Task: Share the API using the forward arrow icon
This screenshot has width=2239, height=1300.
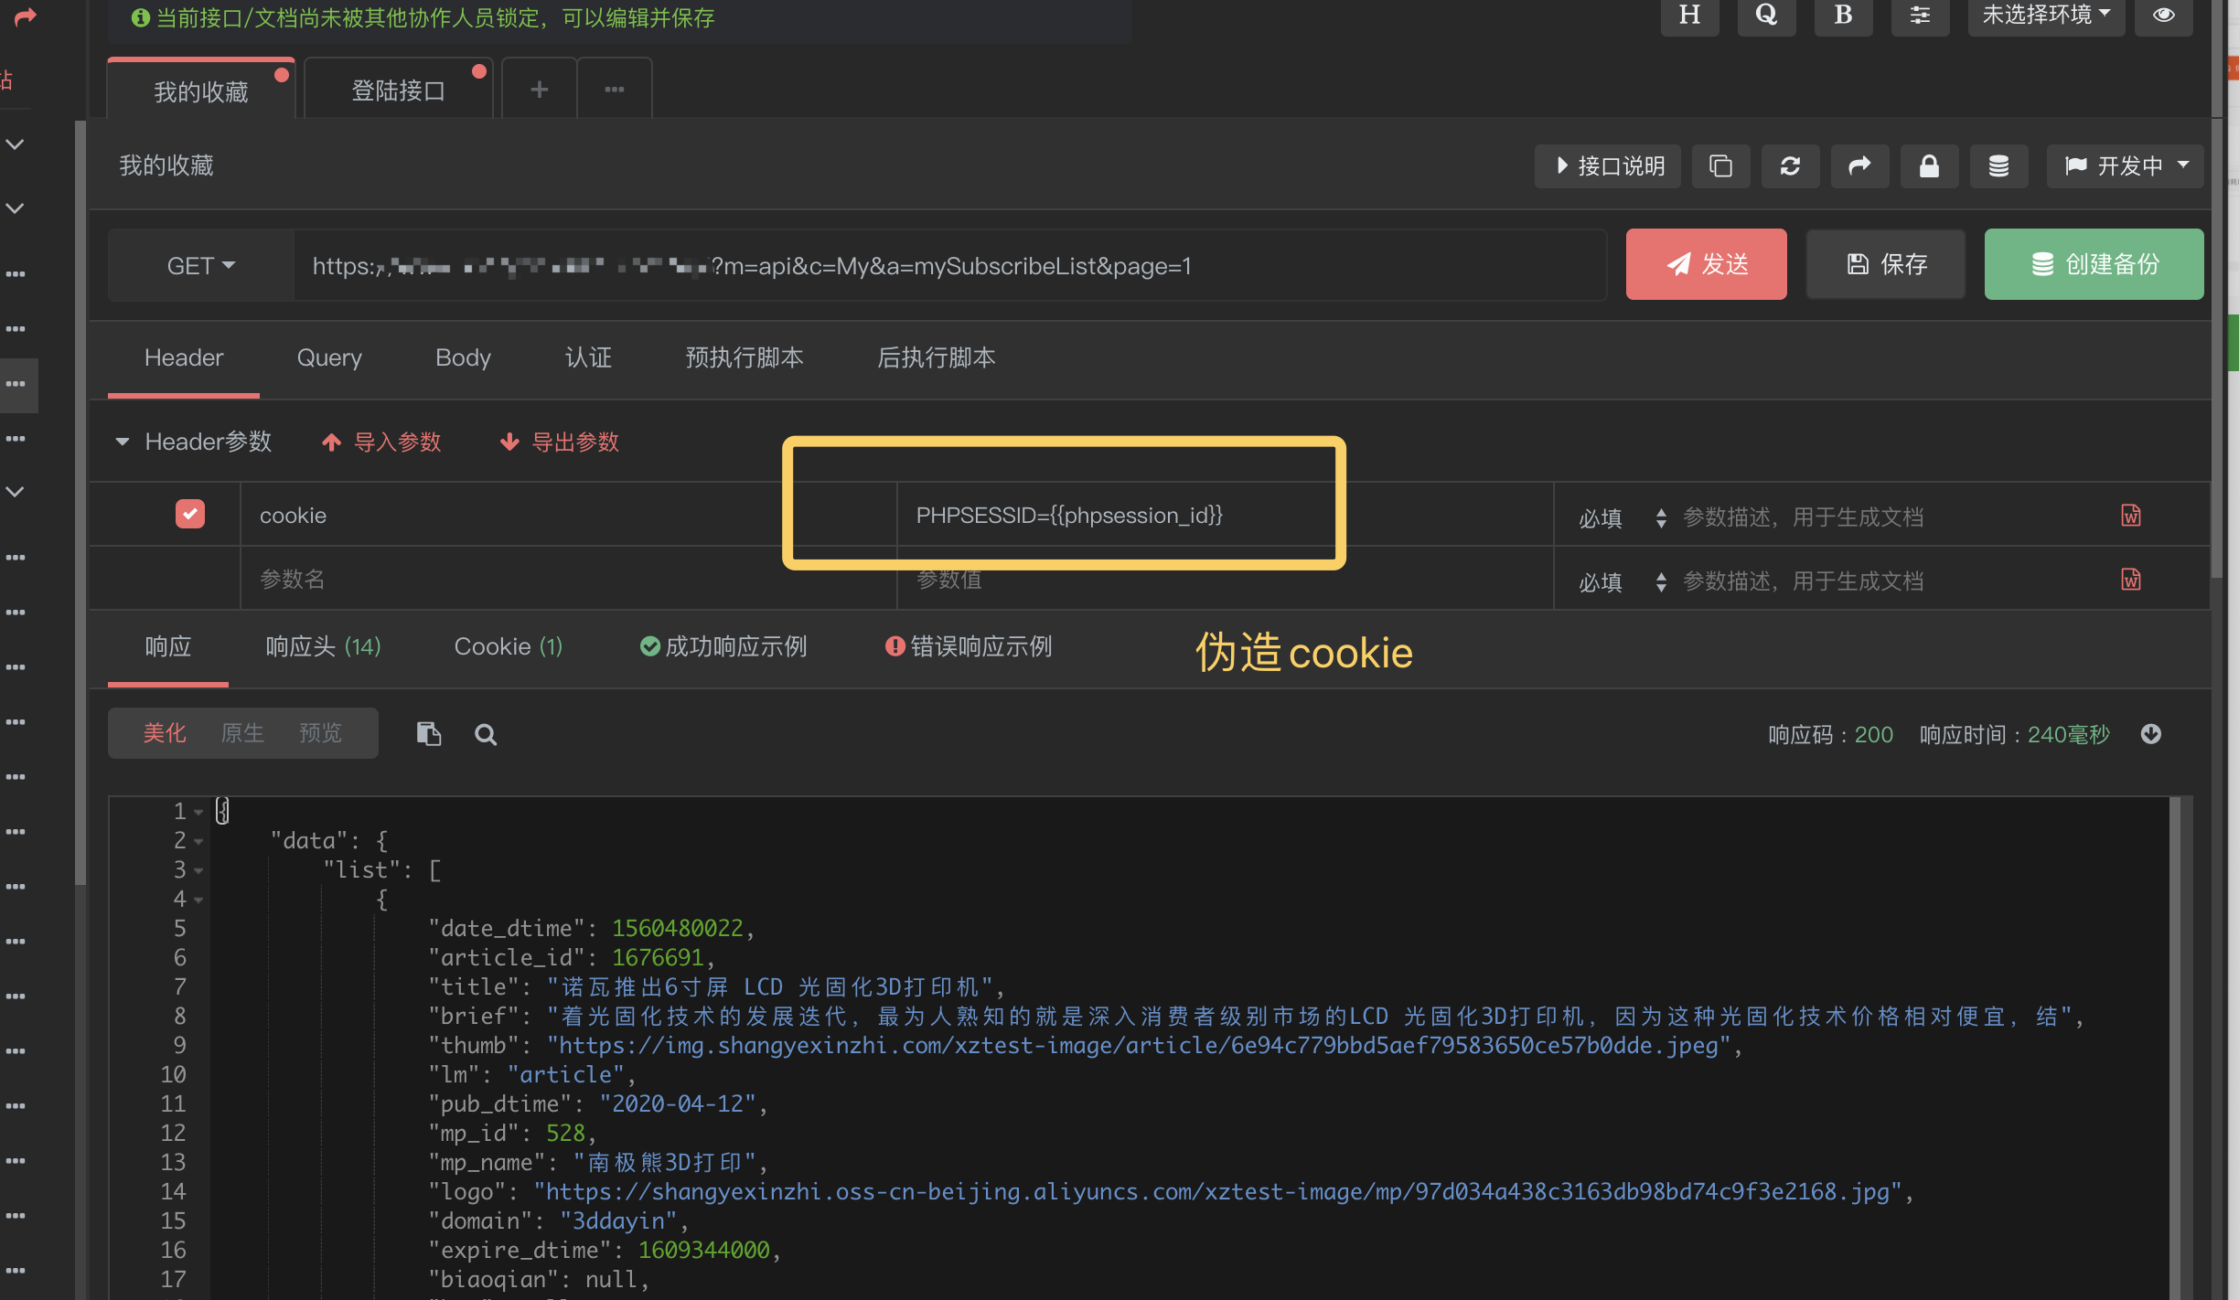Action: 1860,166
